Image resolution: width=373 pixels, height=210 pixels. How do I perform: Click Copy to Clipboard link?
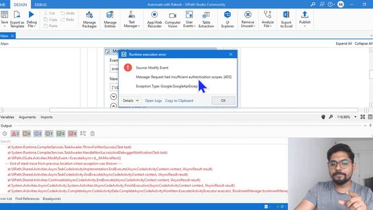point(179,101)
